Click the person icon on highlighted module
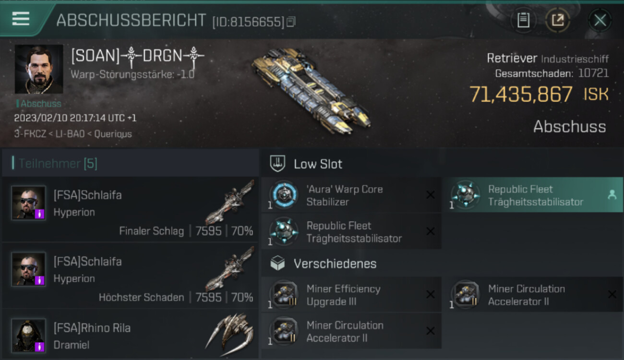This screenshot has width=624, height=360. (612, 195)
